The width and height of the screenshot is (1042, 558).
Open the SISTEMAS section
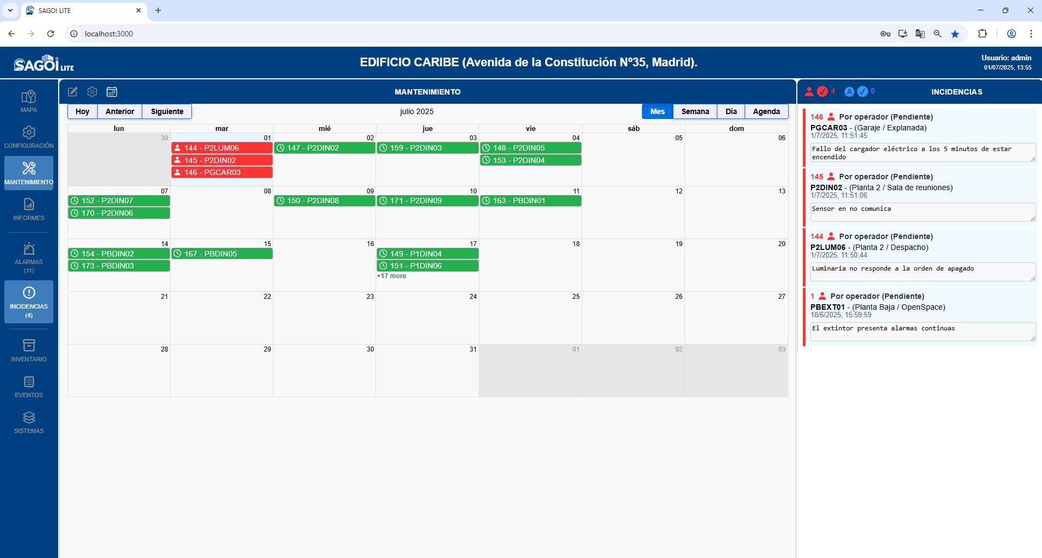[29, 423]
